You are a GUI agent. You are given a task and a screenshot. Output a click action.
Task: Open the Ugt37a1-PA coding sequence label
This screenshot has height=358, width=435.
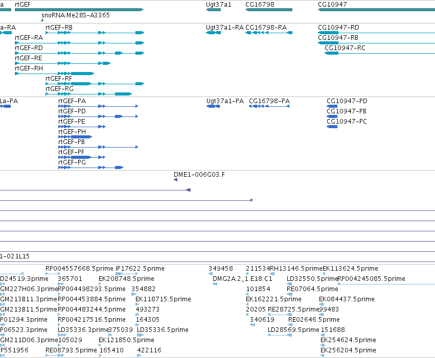click(225, 101)
